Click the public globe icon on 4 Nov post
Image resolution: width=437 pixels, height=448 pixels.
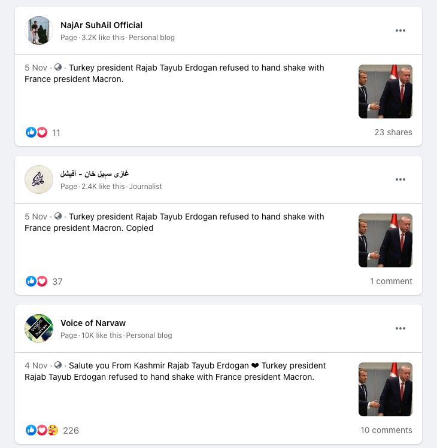click(58, 365)
